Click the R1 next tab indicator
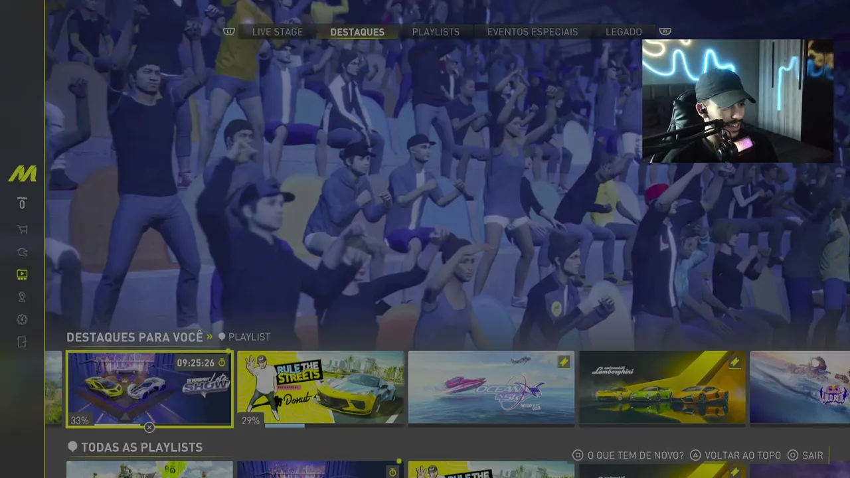Viewport: 850px width, 478px height. (665, 31)
